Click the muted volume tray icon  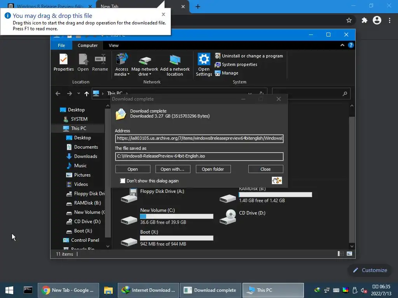tap(364, 290)
